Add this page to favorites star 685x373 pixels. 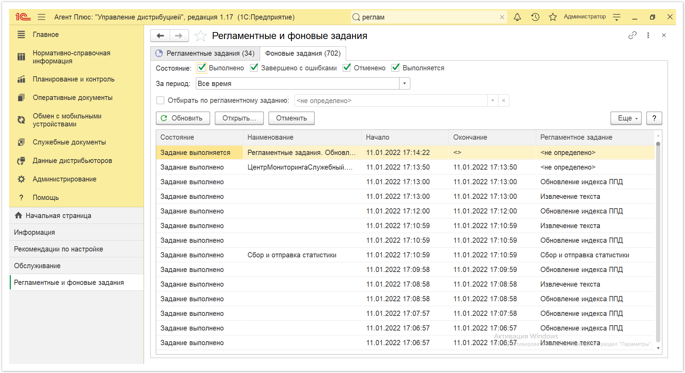[200, 36]
